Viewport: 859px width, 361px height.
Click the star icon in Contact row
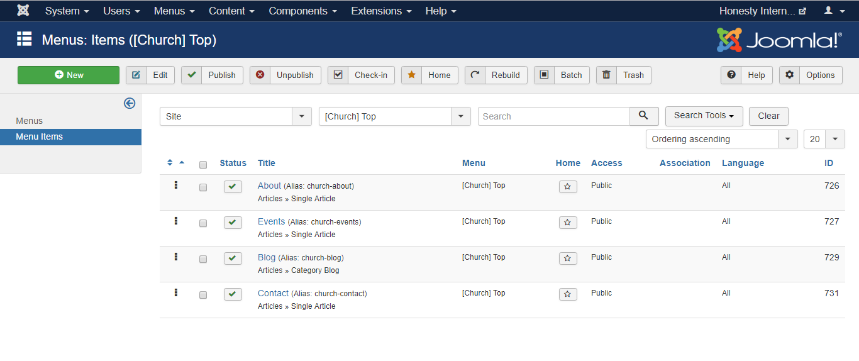[x=568, y=294]
